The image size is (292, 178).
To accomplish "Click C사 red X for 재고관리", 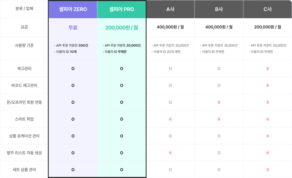I will pyautogui.click(x=267, y=69).
